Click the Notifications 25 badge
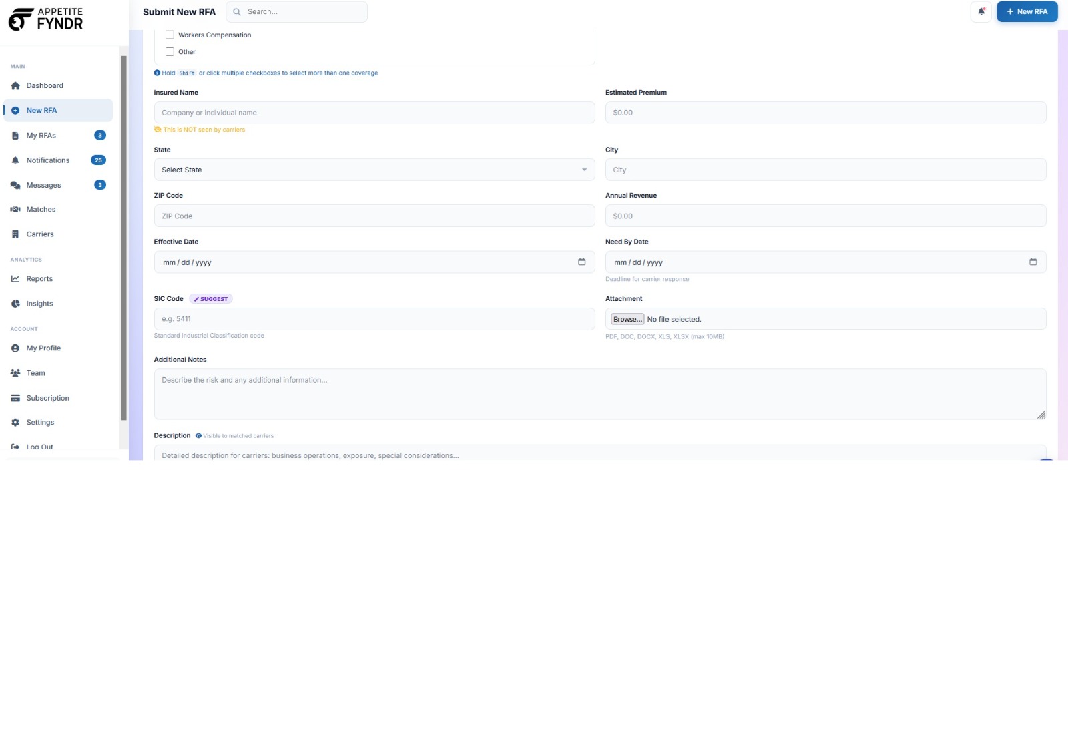The width and height of the screenshot is (1068, 755). tap(98, 160)
